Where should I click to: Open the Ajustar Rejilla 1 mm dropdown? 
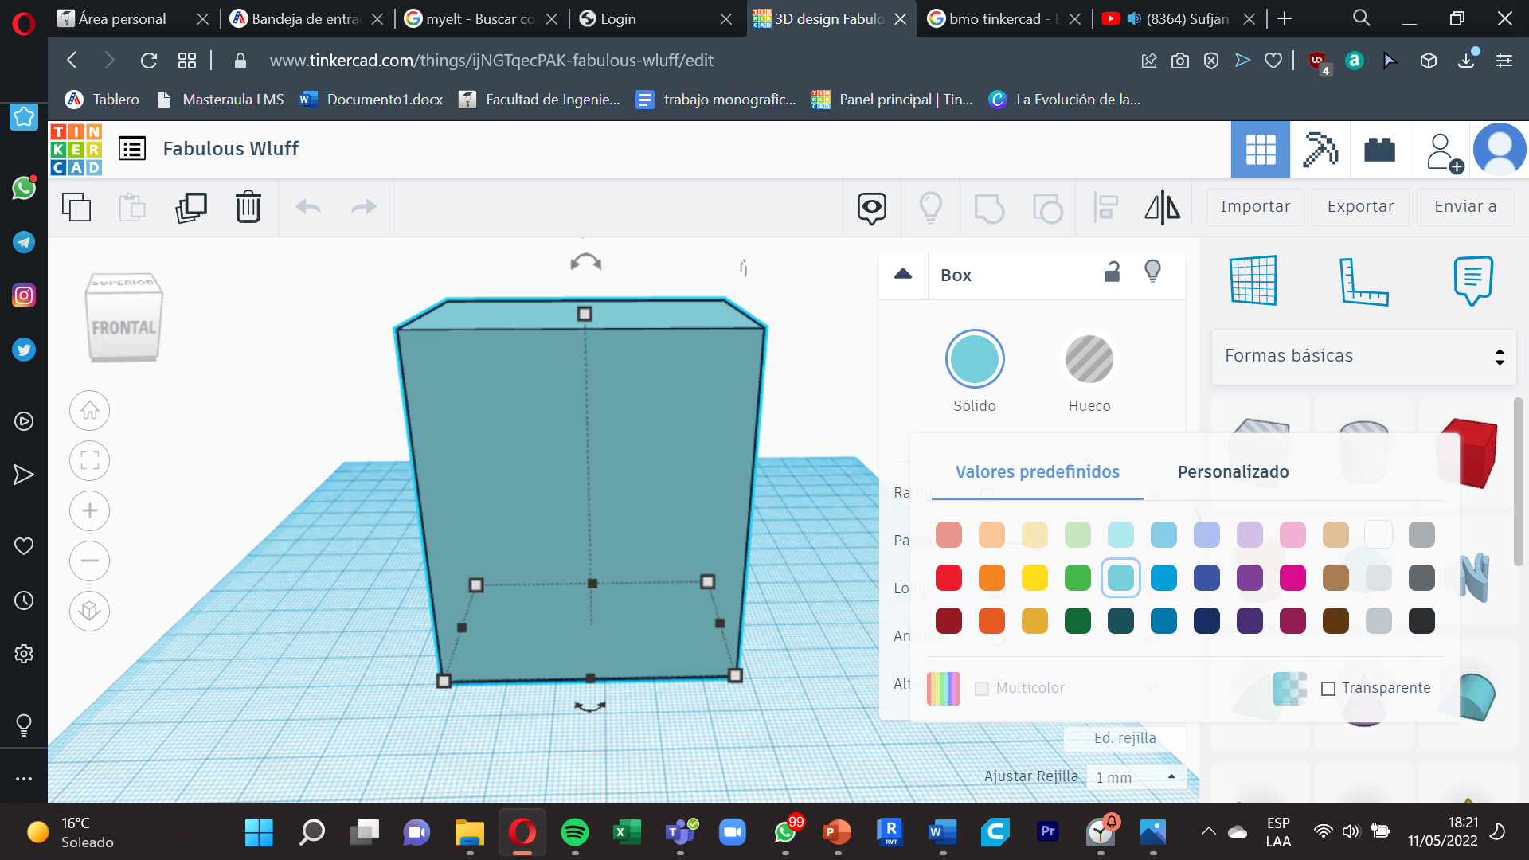coord(1136,777)
